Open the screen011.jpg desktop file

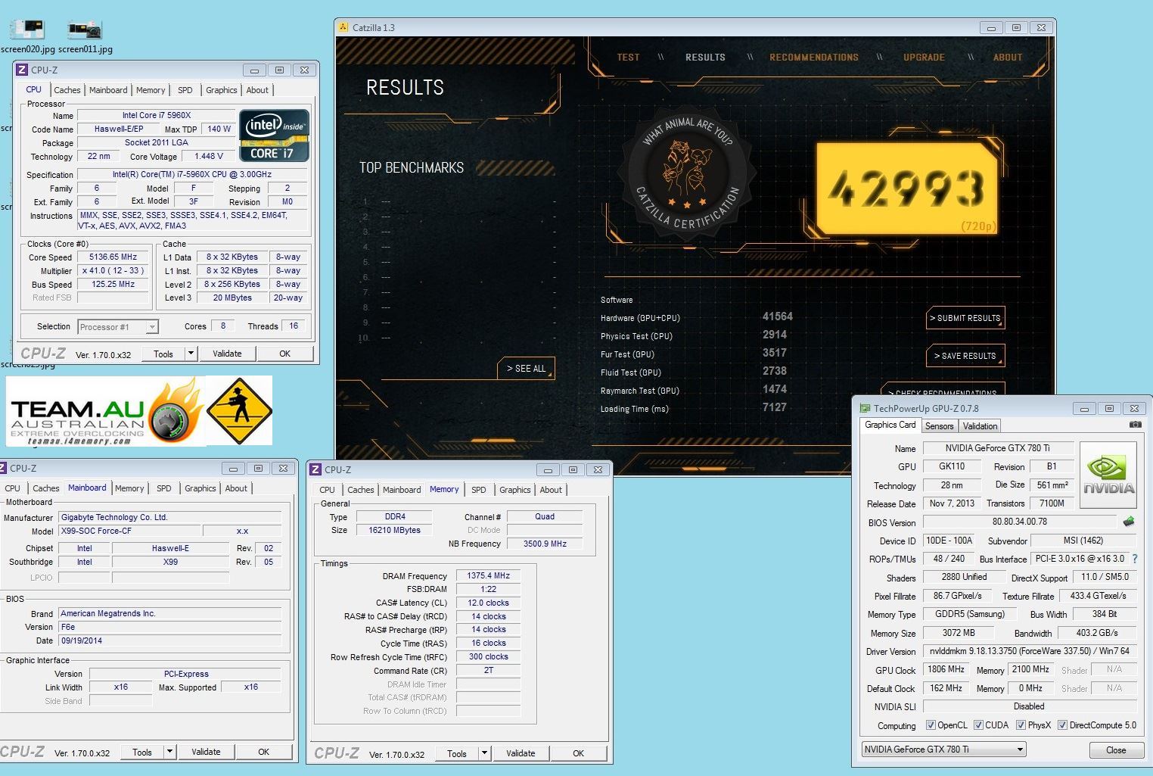coord(85,37)
